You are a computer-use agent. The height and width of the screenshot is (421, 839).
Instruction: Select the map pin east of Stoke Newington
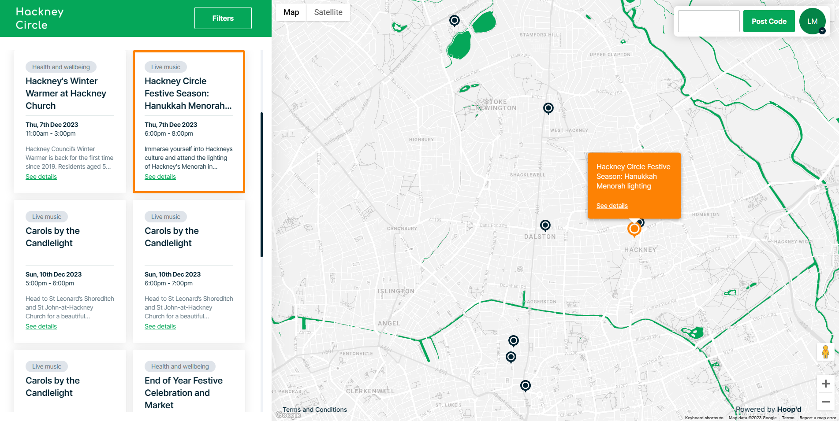coord(548,108)
